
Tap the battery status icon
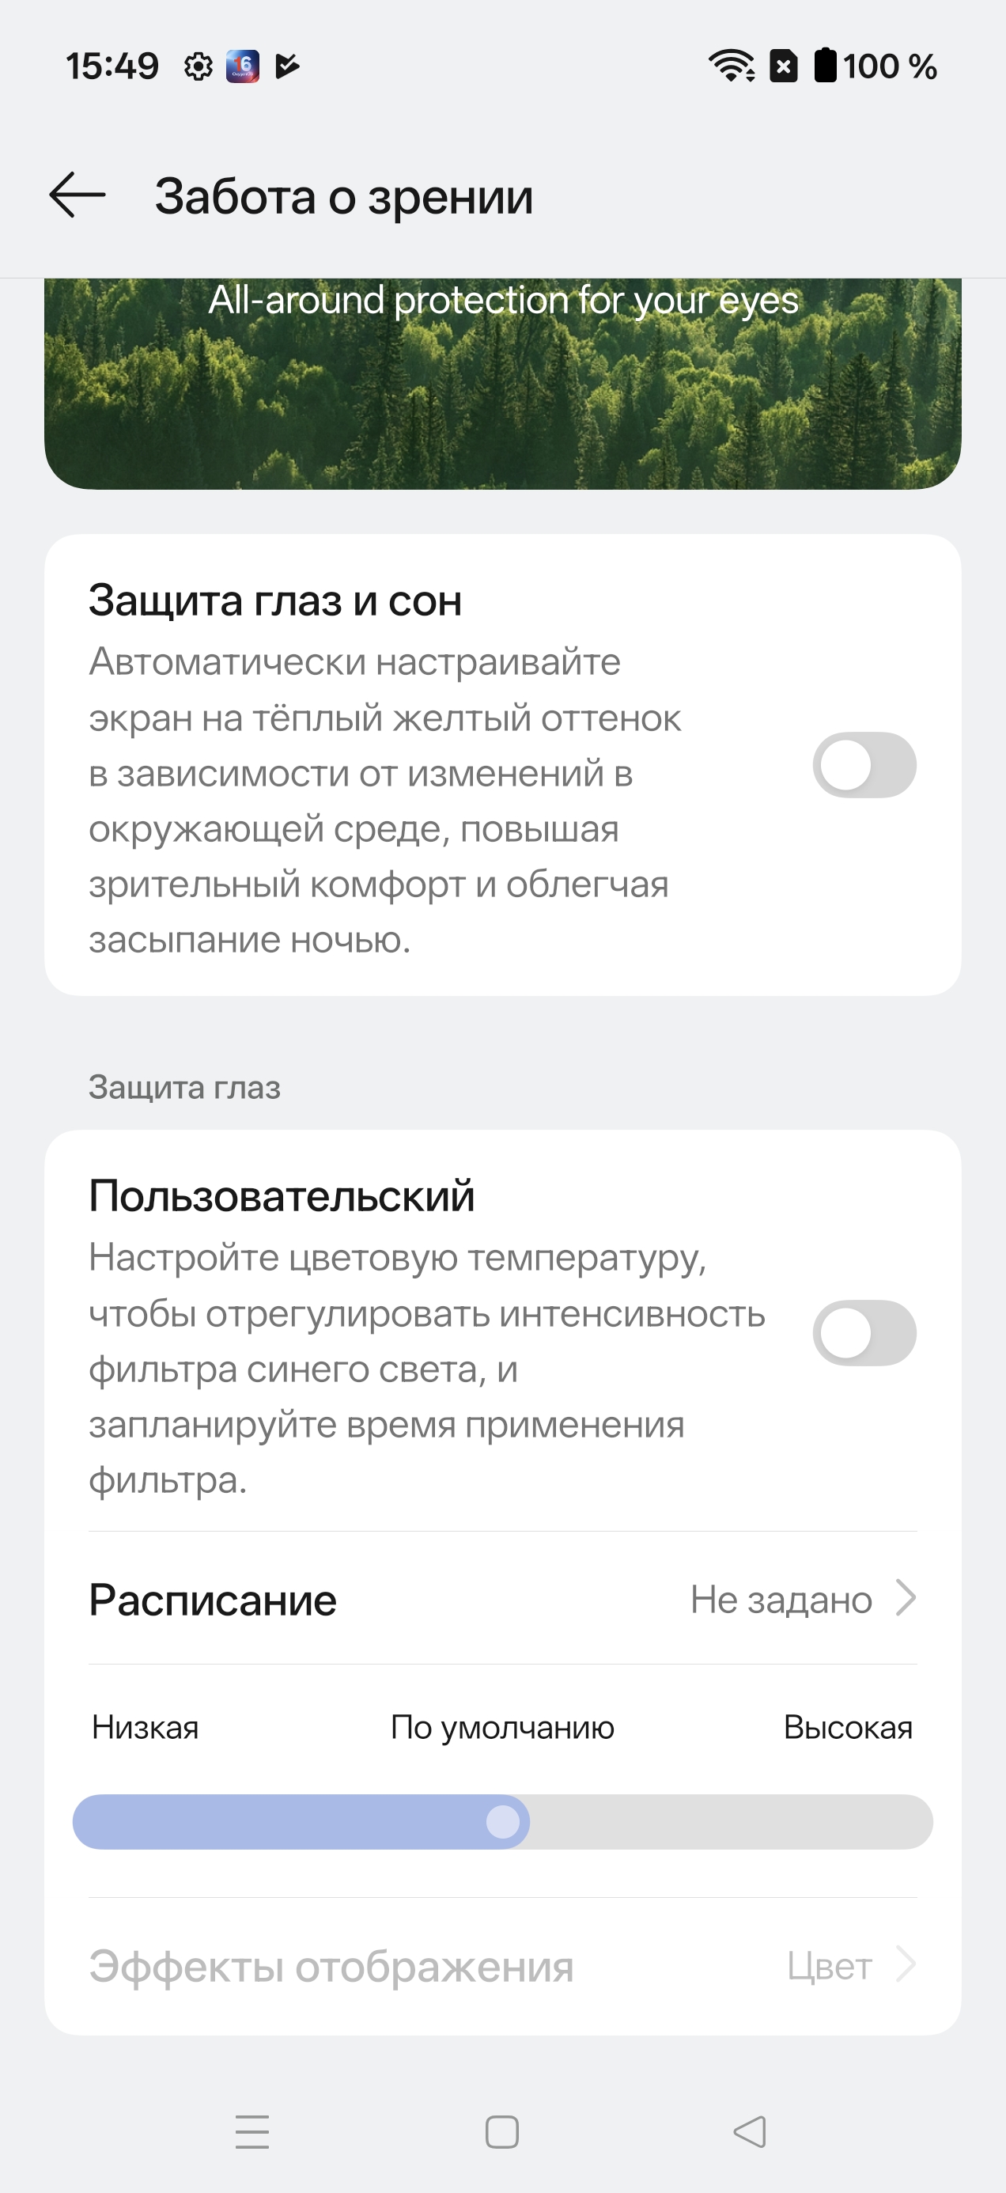pyautogui.click(x=825, y=66)
